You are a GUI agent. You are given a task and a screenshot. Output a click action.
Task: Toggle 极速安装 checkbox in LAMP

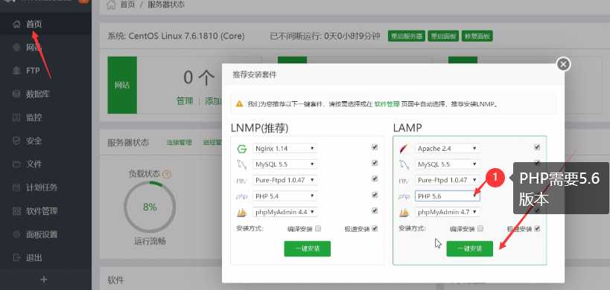point(537,229)
